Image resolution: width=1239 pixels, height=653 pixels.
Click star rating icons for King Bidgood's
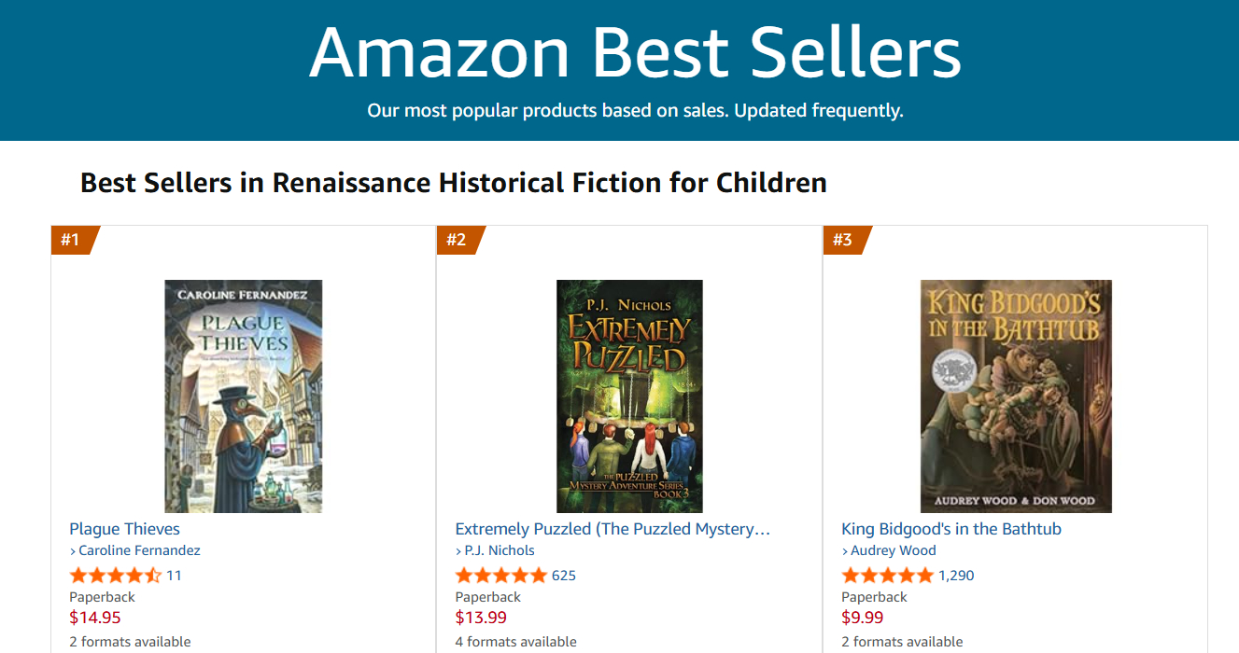(x=887, y=576)
